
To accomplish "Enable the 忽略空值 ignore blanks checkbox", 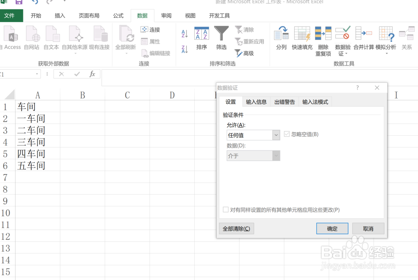I will (x=287, y=133).
